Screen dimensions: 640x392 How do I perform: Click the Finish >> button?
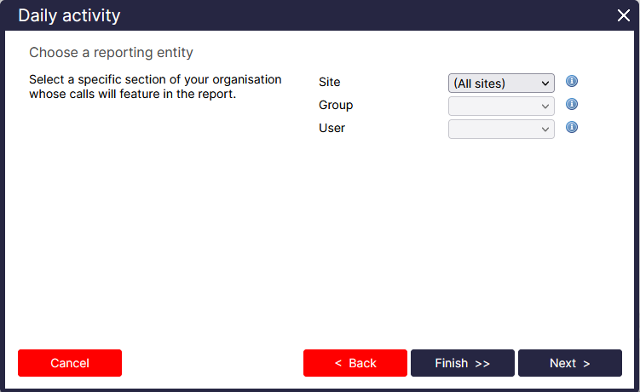(x=463, y=363)
